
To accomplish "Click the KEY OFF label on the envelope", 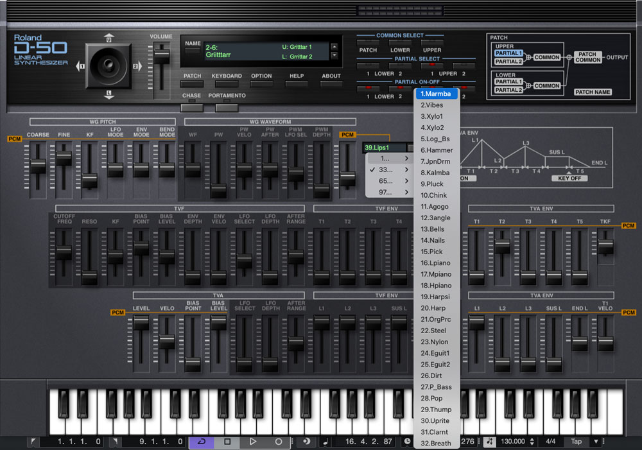I will [569, 178].
